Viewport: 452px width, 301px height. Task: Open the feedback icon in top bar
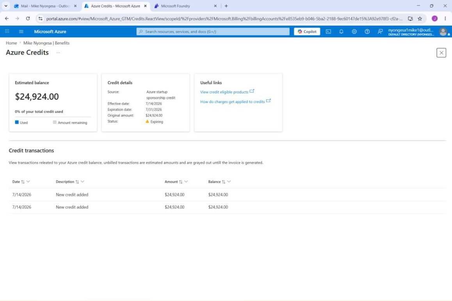pyautogui.click(x=380, y=31)
